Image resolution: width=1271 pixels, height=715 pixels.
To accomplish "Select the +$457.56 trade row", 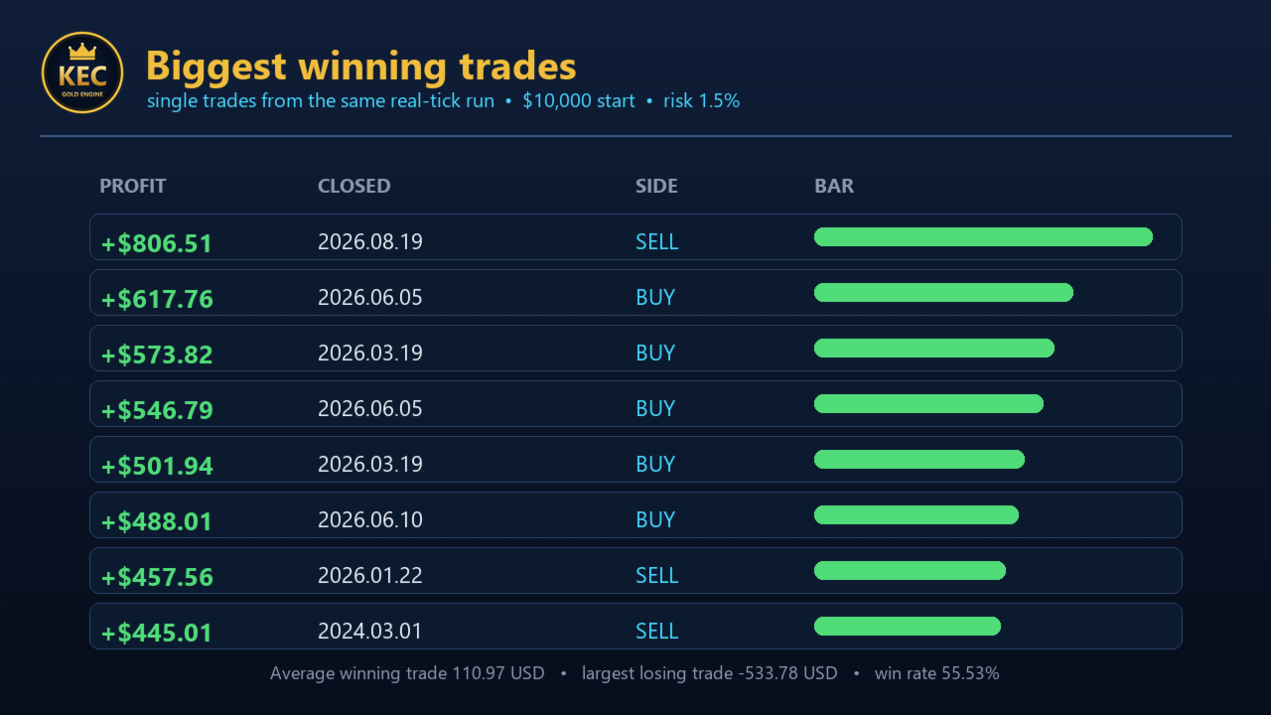I will 635,570.
